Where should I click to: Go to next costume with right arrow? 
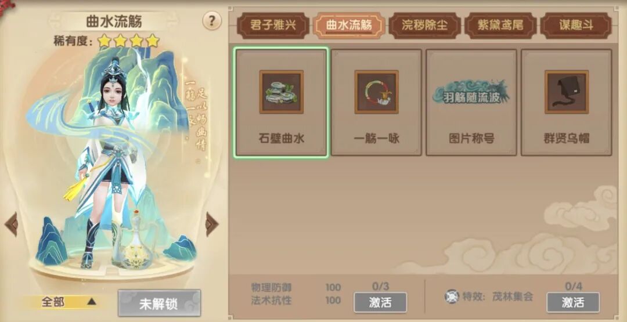212,224
